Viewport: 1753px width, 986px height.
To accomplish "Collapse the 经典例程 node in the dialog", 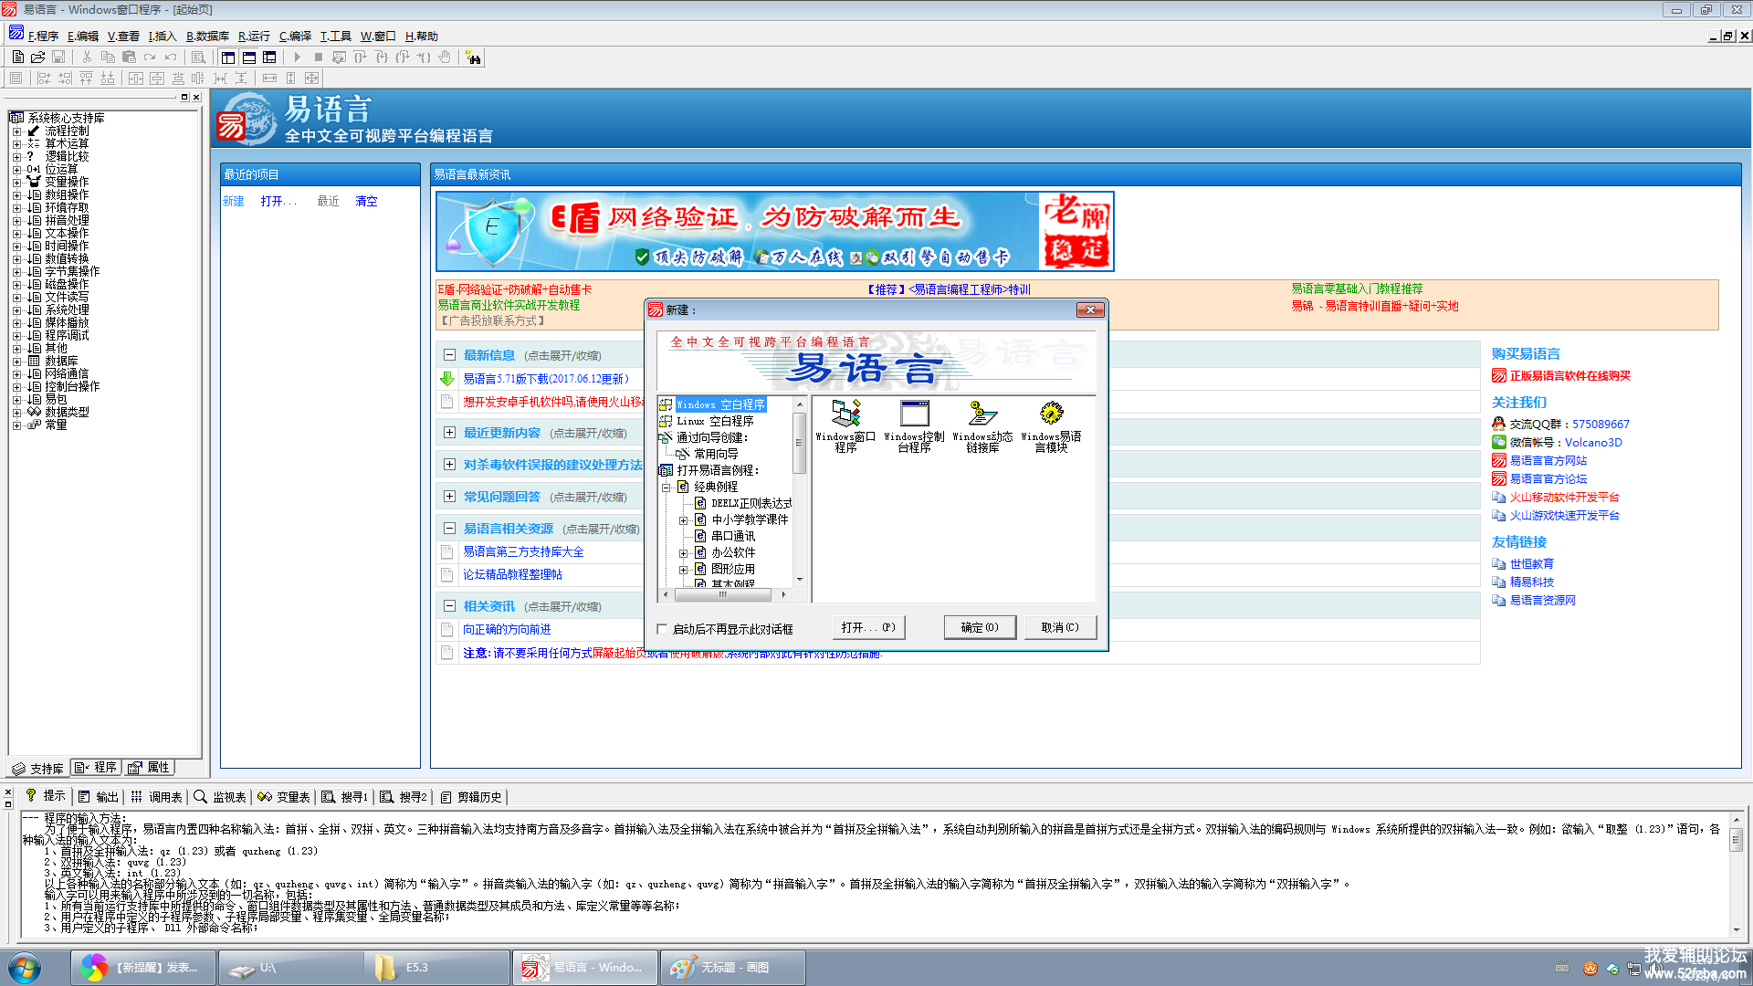I will (x=667, y=488).
